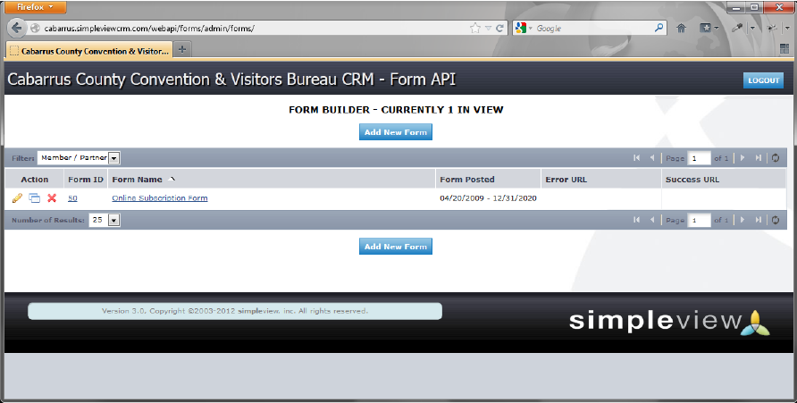Open the Firefox application menu

pyautogui.click(x=35, y=7)
